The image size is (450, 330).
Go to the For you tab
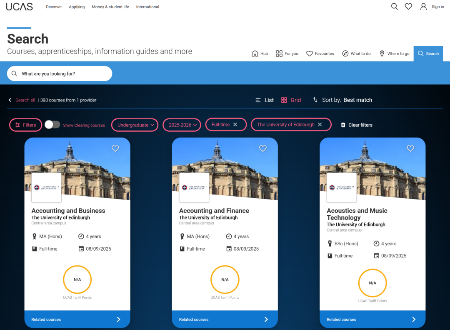pyautogui.click(x=287, y=54)
